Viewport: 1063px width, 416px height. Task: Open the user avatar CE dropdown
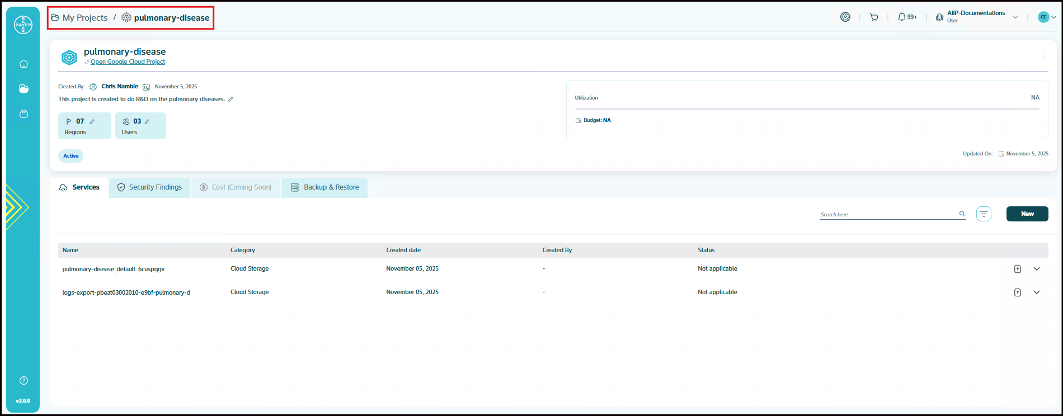[x=1047, y=17]
